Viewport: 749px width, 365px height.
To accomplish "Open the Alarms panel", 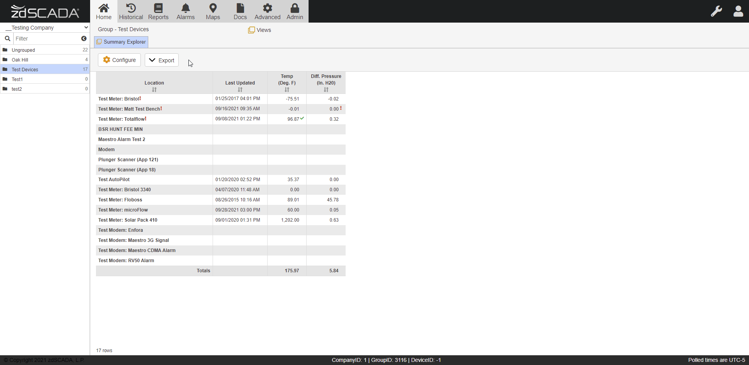I will pos(186,11).
